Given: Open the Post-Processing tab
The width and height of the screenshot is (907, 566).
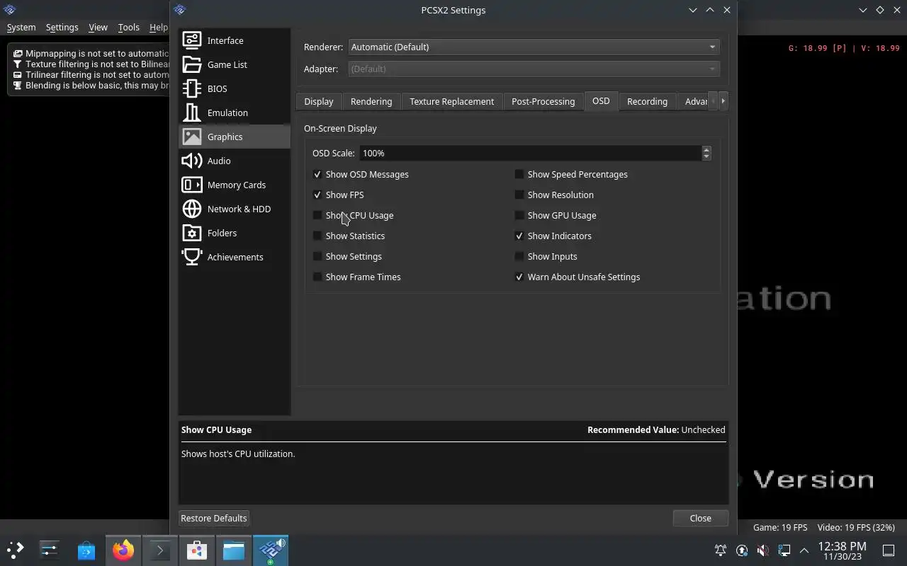Looking at the screenshot, I should coord(543,101).
